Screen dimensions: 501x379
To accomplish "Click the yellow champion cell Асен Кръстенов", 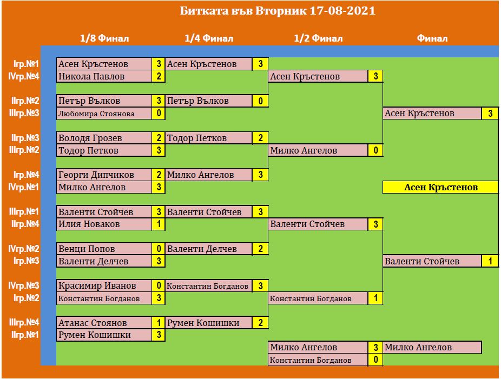I will [x=440, y=188].
